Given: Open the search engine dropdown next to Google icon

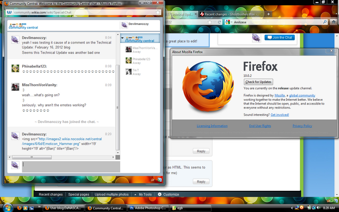Looking at the screenshot, I should point(231,22).
